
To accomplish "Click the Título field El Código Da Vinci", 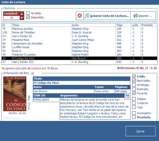I will tap(82, 83).
